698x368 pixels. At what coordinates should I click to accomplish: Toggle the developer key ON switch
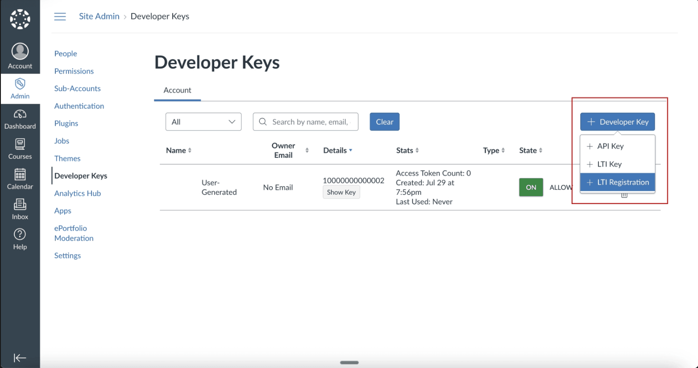click(531, 187)
